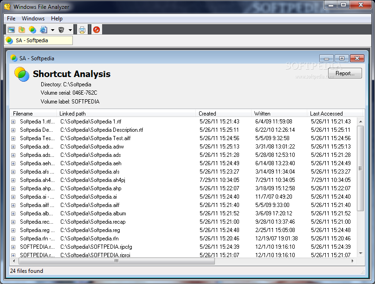This screenshot has width=375, height=284.
Task: Click the SA - Softpedia child window title icon
Action: pos(14,58)
